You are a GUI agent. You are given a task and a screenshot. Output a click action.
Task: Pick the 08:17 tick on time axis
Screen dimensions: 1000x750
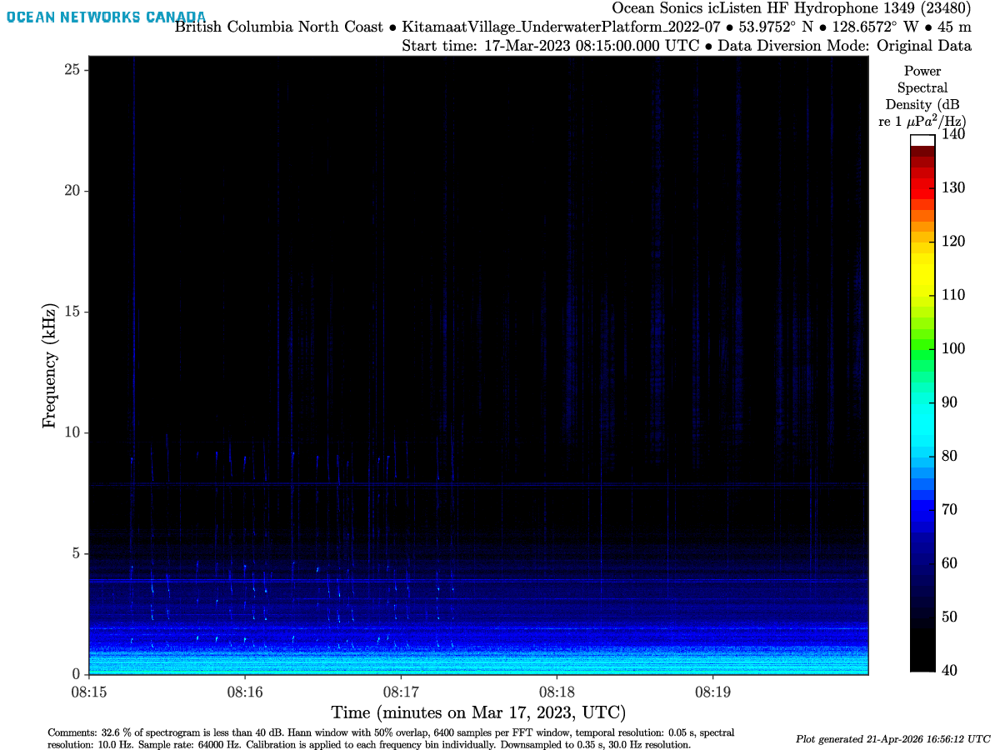pos(401,692)
